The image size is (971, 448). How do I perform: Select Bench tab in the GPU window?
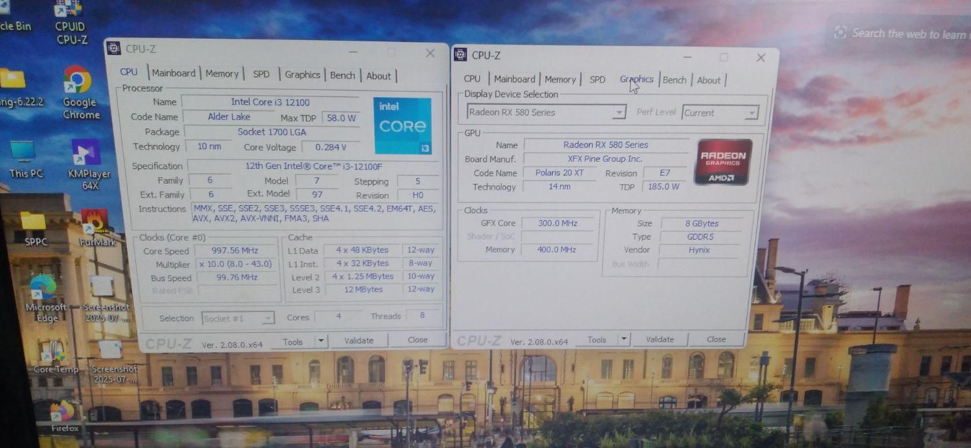tap(675, 80)
